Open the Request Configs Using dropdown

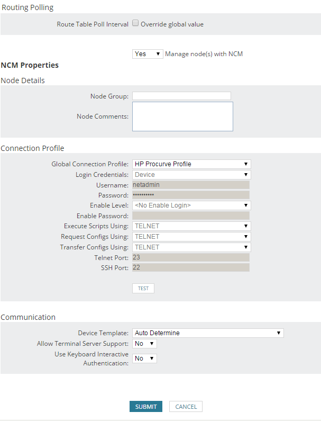tap(191, 237)
